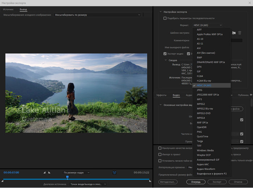This screenshot has width=253, height=188.
Task: Open the Эффекты tab
Action: pyautogui.click(x=161, y=95)
